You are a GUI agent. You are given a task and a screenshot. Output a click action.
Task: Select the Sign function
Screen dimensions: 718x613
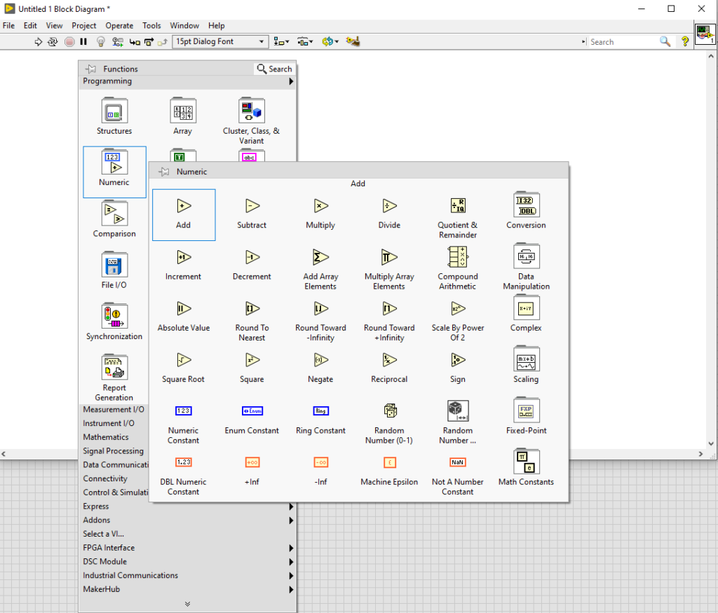click(x=458, y=369)
